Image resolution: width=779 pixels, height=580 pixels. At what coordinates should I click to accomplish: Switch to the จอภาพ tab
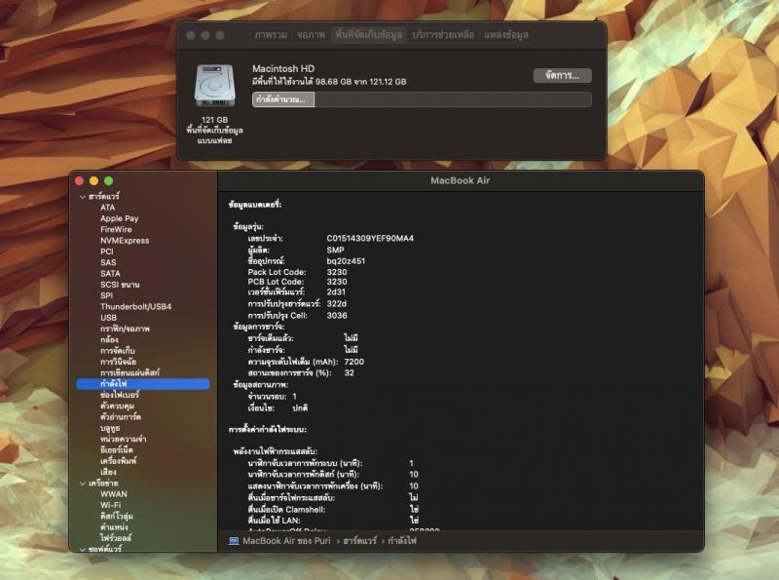[311, 35]
